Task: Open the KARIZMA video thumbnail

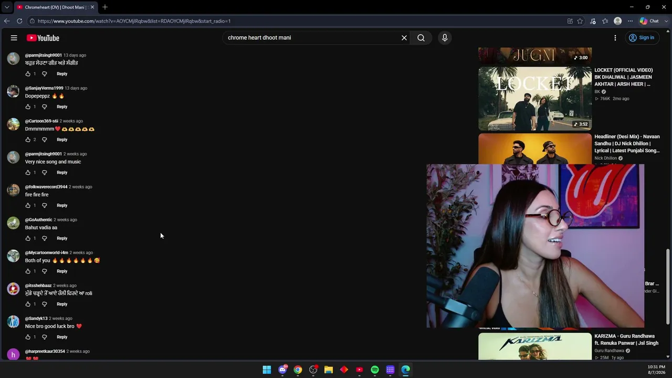Action: click(535, 346)
